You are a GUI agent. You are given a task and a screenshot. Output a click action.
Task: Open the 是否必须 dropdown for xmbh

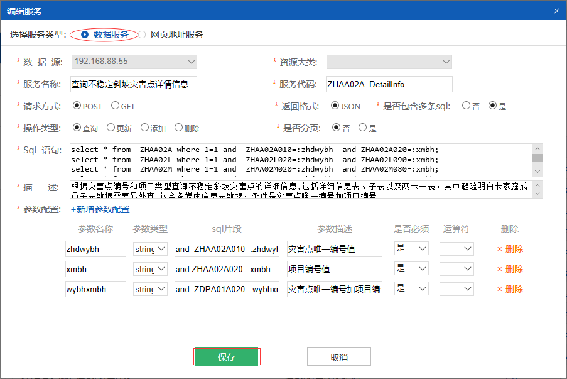[411, 268]
